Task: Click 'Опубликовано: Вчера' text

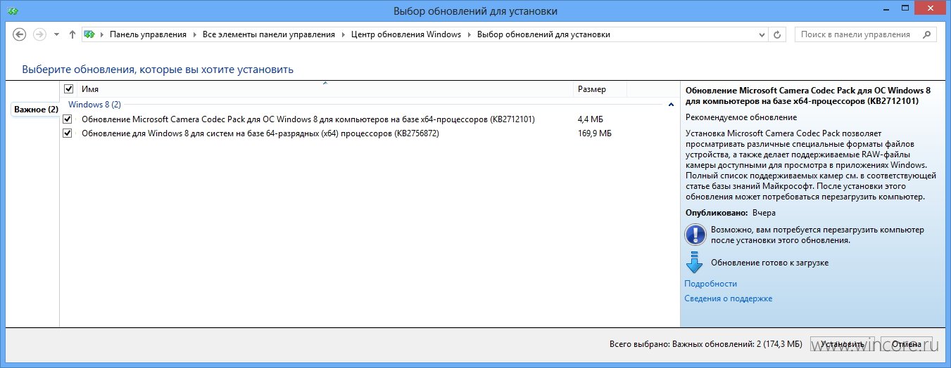Action: (x=731, y=212)
